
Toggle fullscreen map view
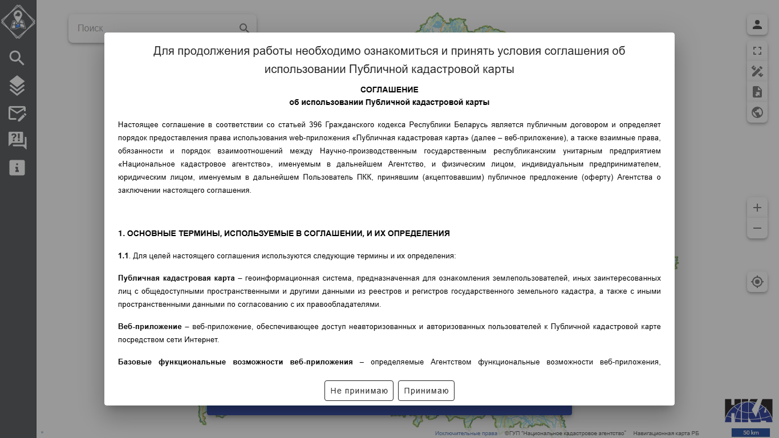pyautogui.click(x=757, y=51)
